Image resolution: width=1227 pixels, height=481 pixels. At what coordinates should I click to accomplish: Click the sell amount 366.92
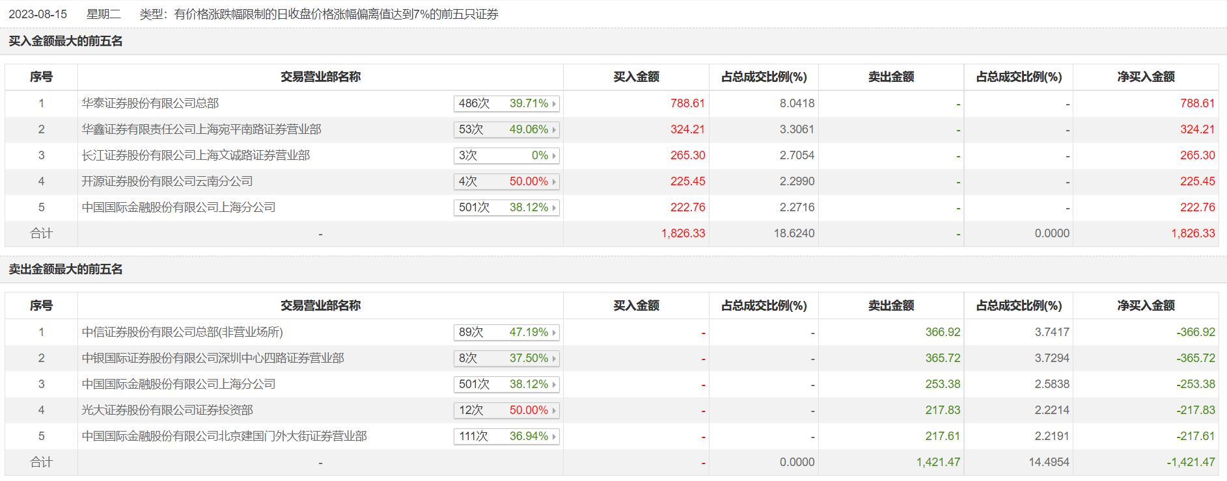[943, 332]
